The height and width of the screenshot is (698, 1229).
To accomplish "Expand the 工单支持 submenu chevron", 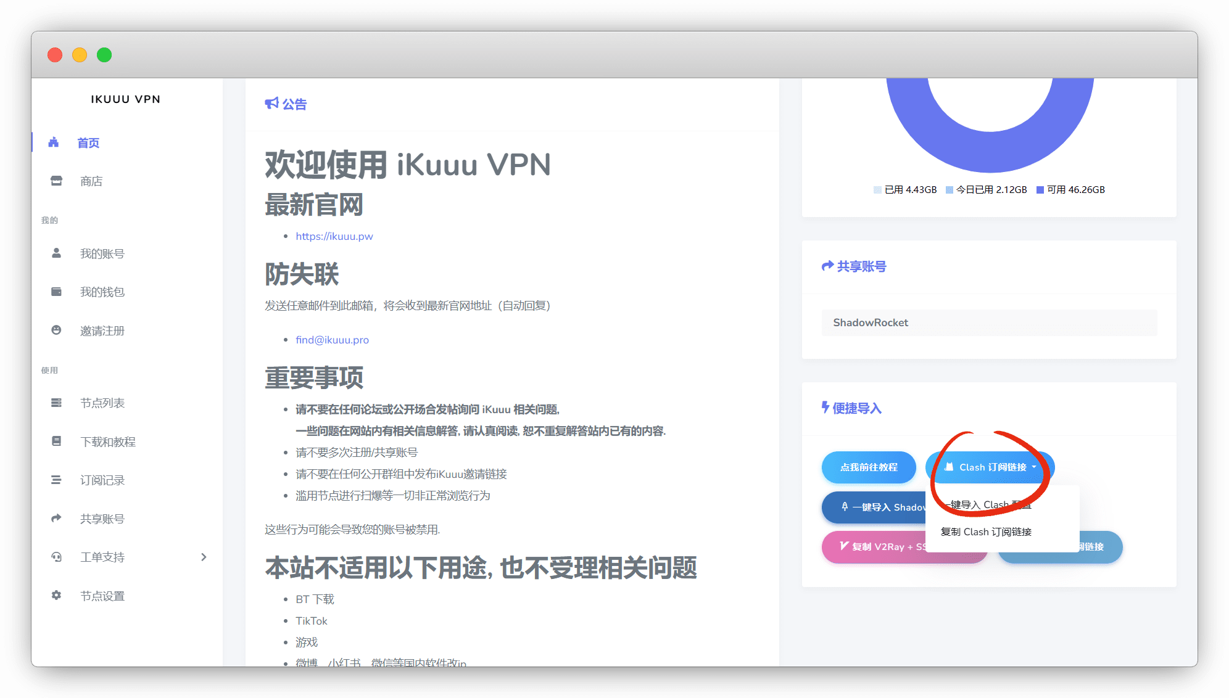I will coord(204,557).
